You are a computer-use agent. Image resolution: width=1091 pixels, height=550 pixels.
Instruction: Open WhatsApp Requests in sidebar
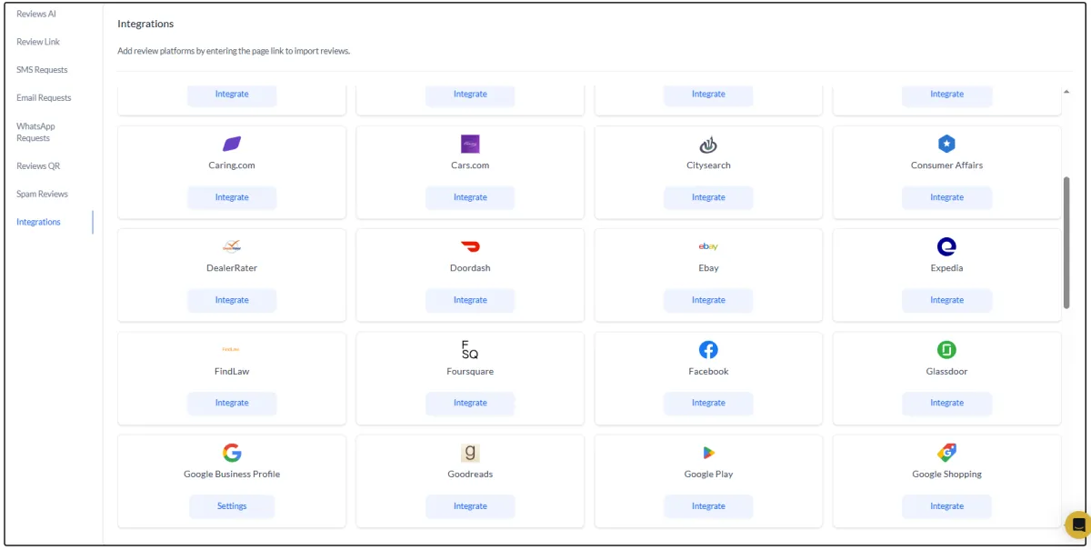(36, 132)
